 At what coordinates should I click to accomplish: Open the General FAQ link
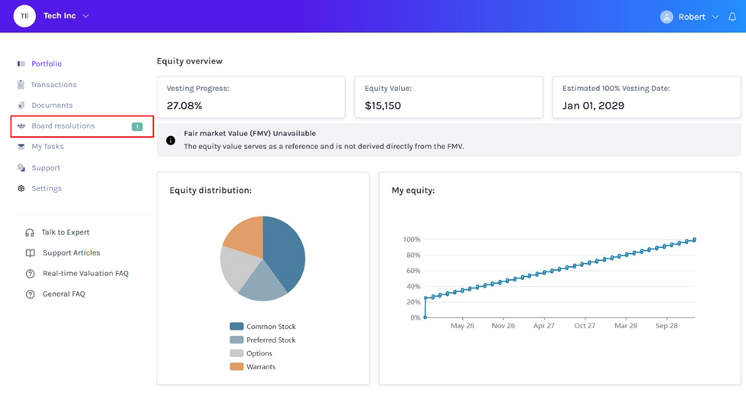click(x=64, y=294)
